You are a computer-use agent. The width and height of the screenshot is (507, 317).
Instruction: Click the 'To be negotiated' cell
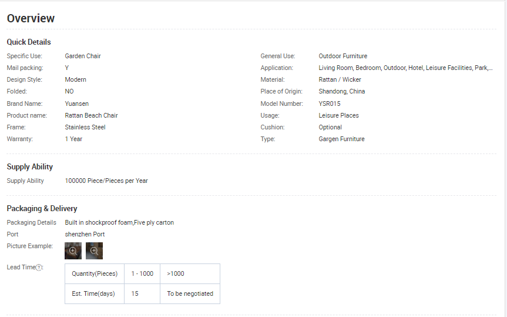(x=190, y=293)
